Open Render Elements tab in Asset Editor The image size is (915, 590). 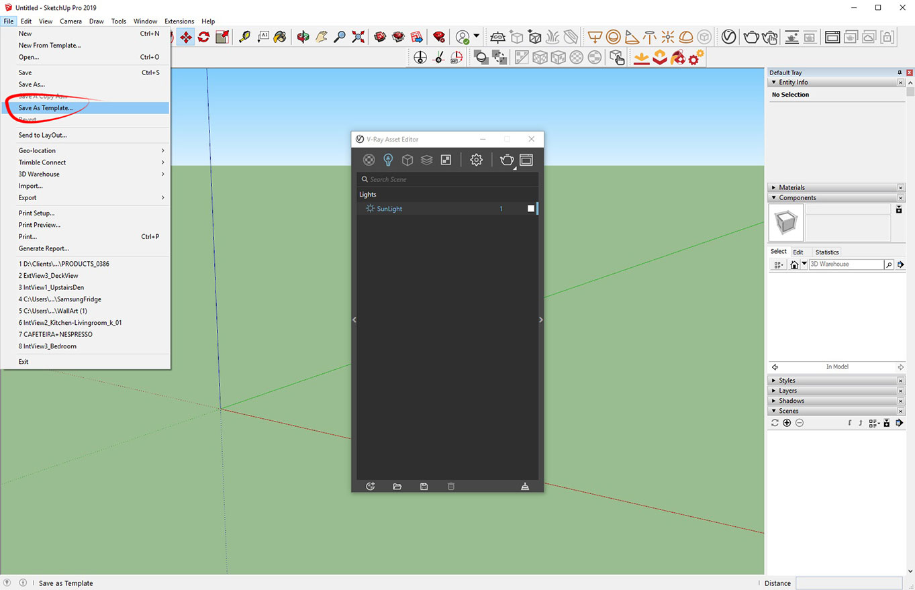tap(426, 160)
